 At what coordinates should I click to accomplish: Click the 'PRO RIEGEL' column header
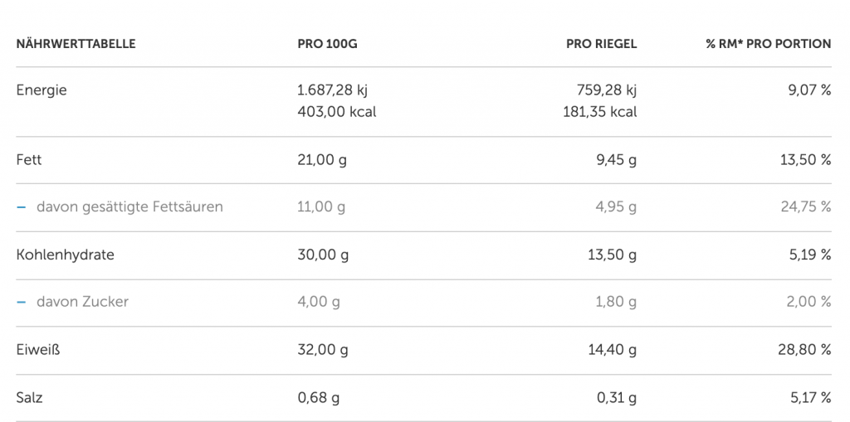pos(601,44)
